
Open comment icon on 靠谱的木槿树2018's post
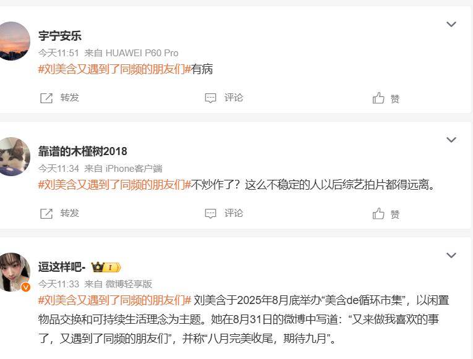point(211,213)
